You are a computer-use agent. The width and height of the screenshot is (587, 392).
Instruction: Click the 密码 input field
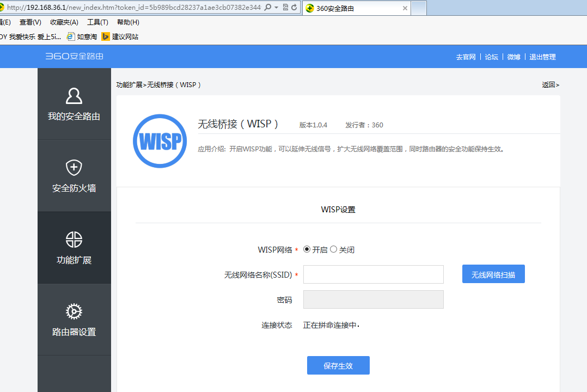click(x=373, y=299)
